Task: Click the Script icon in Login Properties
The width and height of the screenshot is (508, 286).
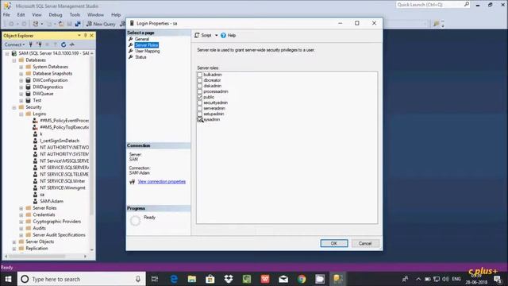Action: 197,35
